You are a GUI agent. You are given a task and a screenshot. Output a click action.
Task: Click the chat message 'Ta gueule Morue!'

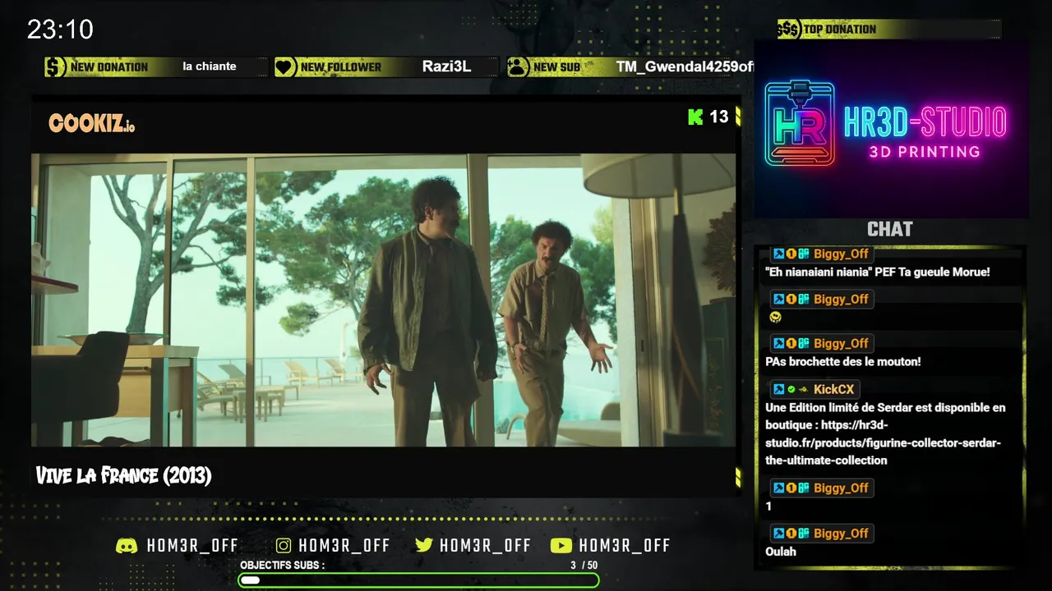click(945, 273)
